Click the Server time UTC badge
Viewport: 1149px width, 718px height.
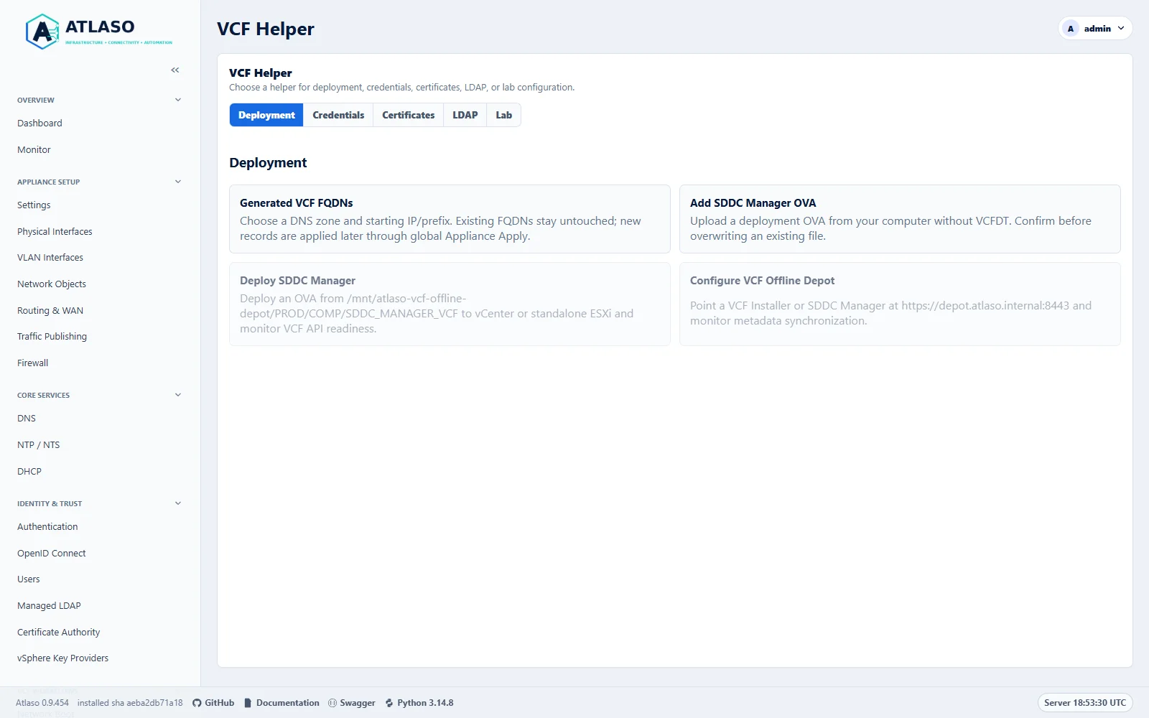pos(1085,703)
